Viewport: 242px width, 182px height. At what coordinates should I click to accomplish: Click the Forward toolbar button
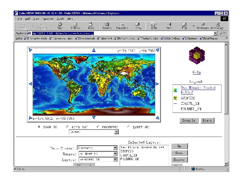(x=42, y=26)
